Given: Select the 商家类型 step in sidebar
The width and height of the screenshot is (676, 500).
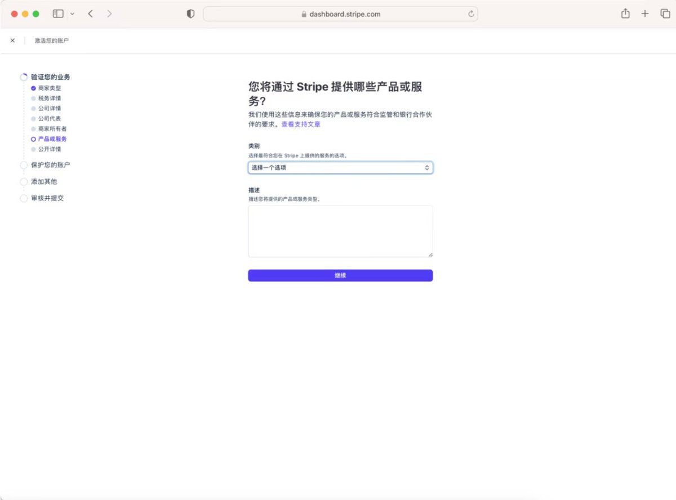Looking at the screenshot, I should point(50,88).
